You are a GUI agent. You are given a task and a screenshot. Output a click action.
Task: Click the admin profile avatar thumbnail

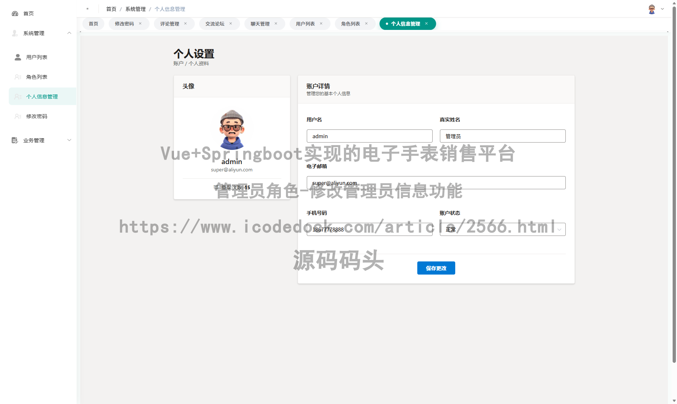[232, 129]
